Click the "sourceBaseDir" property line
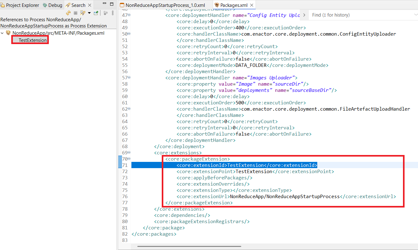418x250 pixels. coord(257,90)
